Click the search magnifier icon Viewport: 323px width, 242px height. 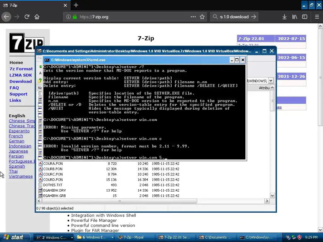[x=215, y=17]
